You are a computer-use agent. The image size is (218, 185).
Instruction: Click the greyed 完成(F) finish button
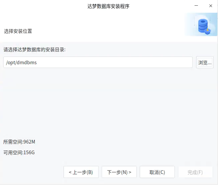[x=195, y=172]
